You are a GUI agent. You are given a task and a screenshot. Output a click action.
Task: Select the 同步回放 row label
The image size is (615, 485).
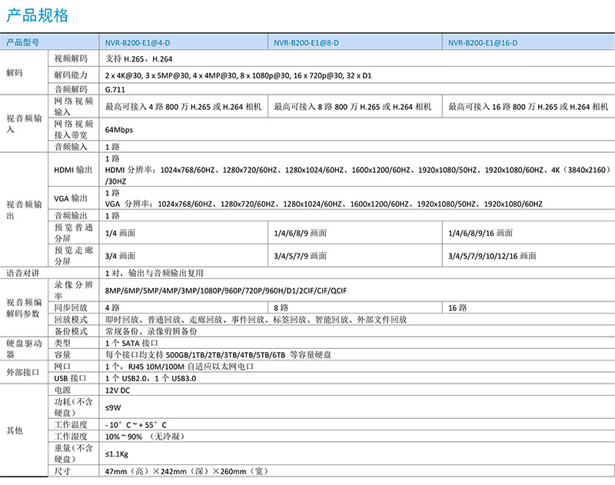pyautogui.click(x=71, y=307)
